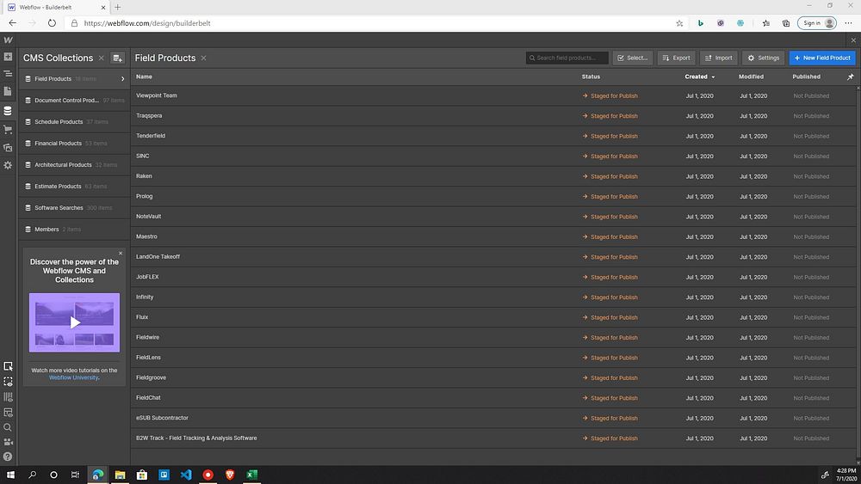Open the video tutorials icon in sidebar
861x484 pixels.
click(x=8, y=442)
